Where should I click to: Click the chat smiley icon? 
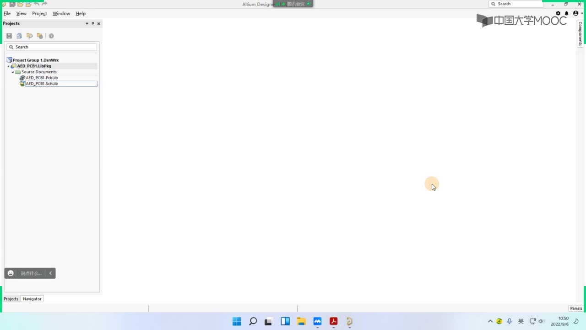11,273
